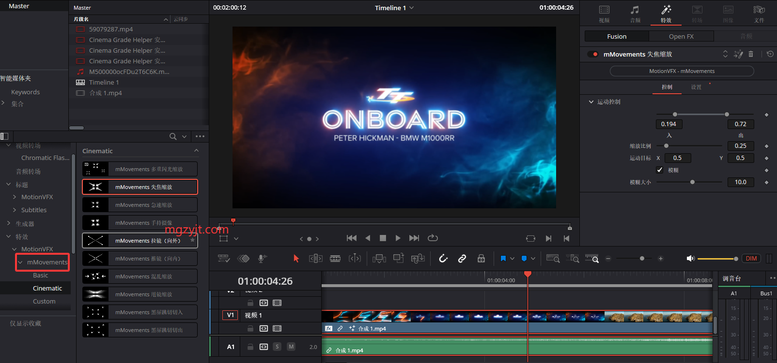The width and height of the screenshot is (777, 363).
Task: Click 仅显示收藏 in the effects panel
Action: 26,323
